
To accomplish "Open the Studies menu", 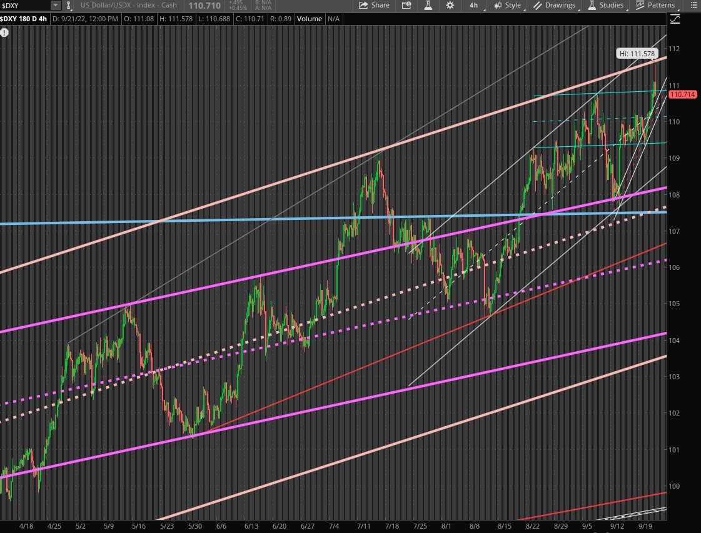I will click(x=606, y=6).
